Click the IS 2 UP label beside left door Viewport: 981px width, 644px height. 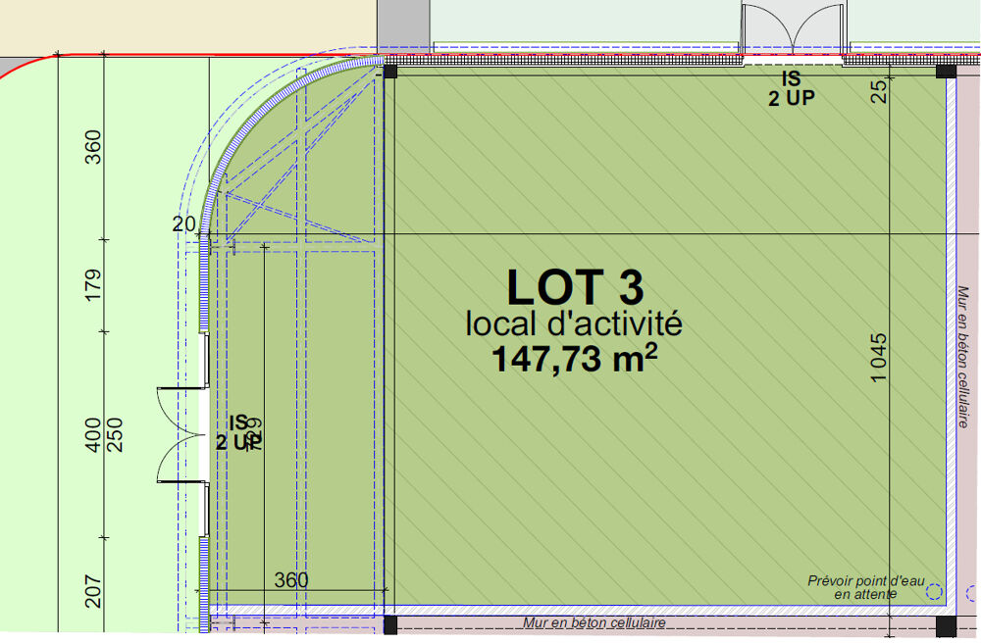(238, 432)
